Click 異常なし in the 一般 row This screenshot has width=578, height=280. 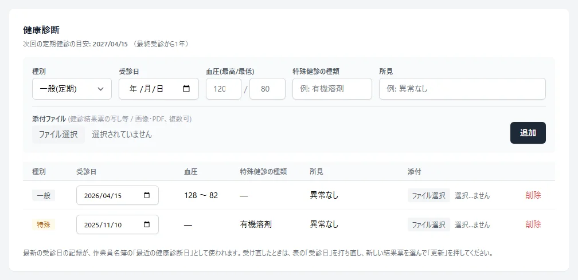click(x=324, y=195)
